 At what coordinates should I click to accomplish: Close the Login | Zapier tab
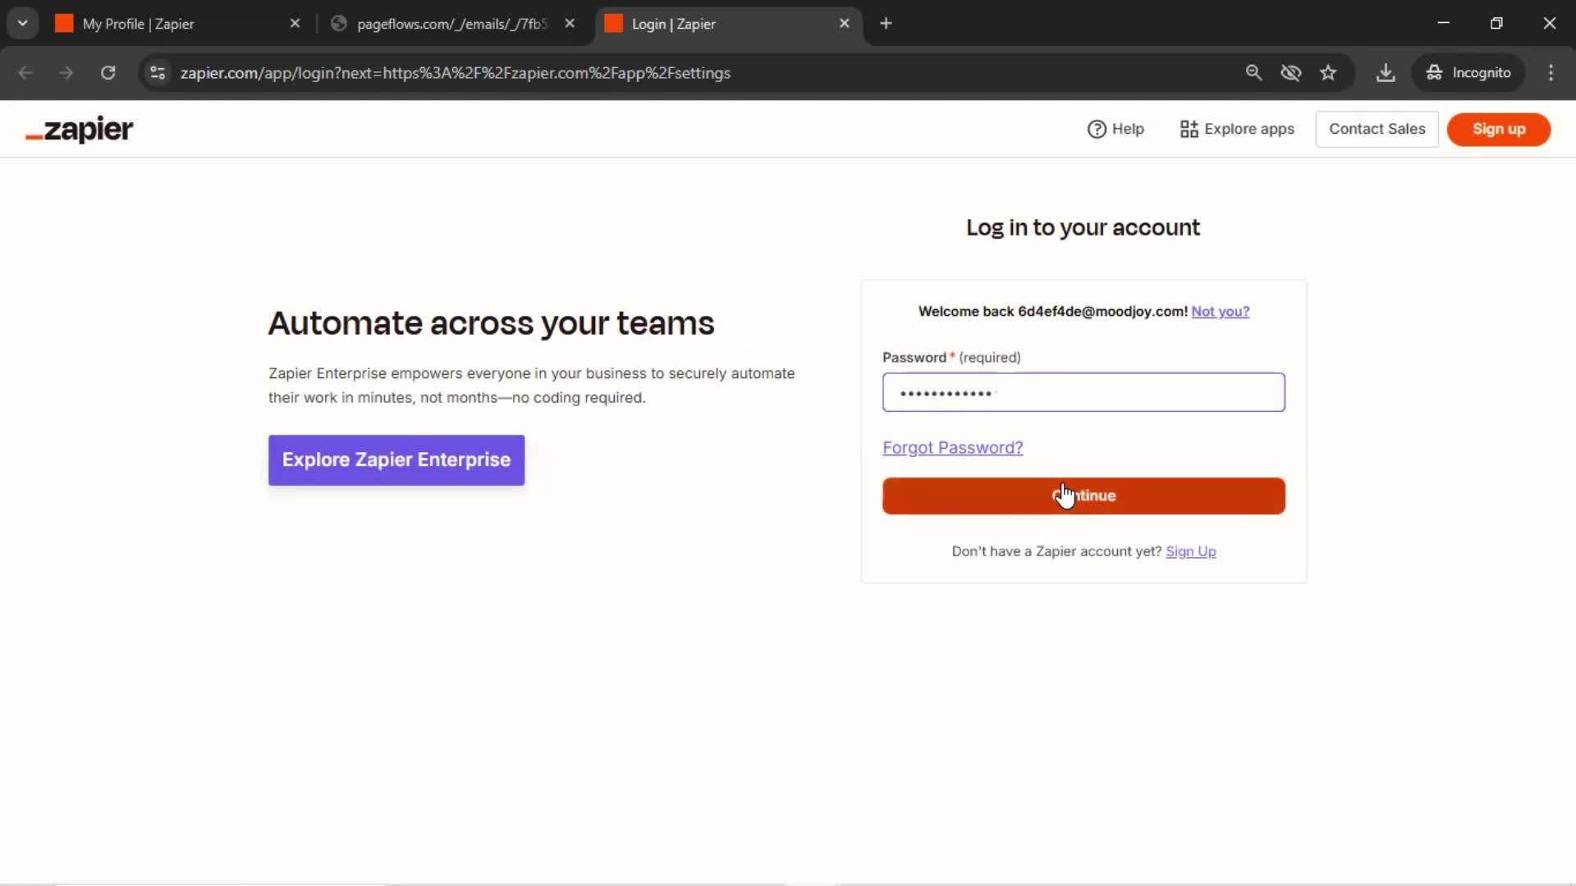coord(844,24)
